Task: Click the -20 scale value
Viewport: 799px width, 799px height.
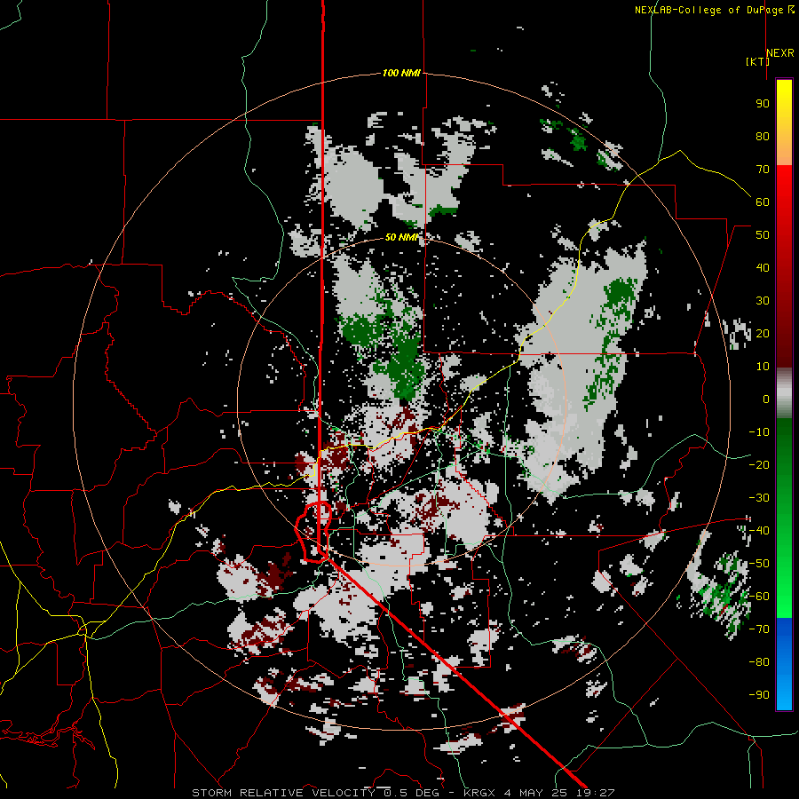Action: pos(759,465)
